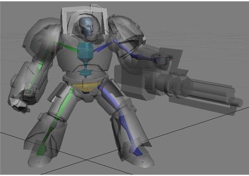The width and height of the screenshot is (249, 176).
Task: Select the blue forearm bone
Action: coord(143,58)
